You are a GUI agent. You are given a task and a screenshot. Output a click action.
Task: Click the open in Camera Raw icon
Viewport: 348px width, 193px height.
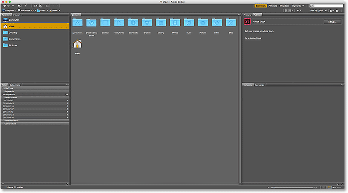[x=47, y=6]
